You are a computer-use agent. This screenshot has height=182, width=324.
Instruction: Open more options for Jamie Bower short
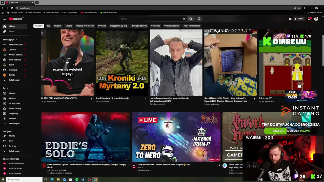pyautogui.click(x=200, y=99)
